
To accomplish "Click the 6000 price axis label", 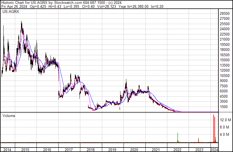I will [224, 91].
